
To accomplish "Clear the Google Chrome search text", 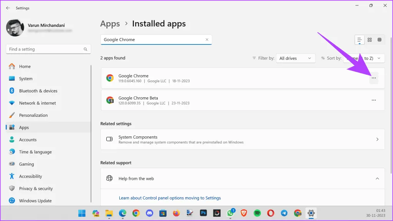I will 207,39.
